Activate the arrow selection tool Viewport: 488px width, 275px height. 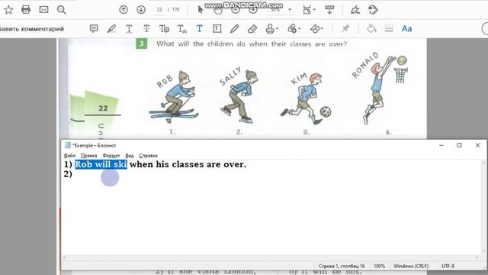[201, 10]
